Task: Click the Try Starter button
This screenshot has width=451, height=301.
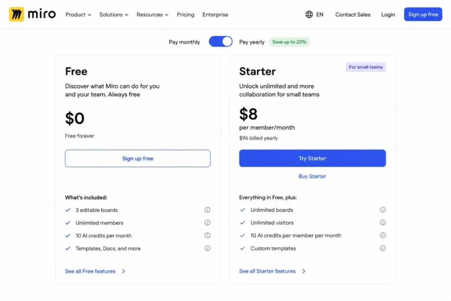Action: click(312, 158)
